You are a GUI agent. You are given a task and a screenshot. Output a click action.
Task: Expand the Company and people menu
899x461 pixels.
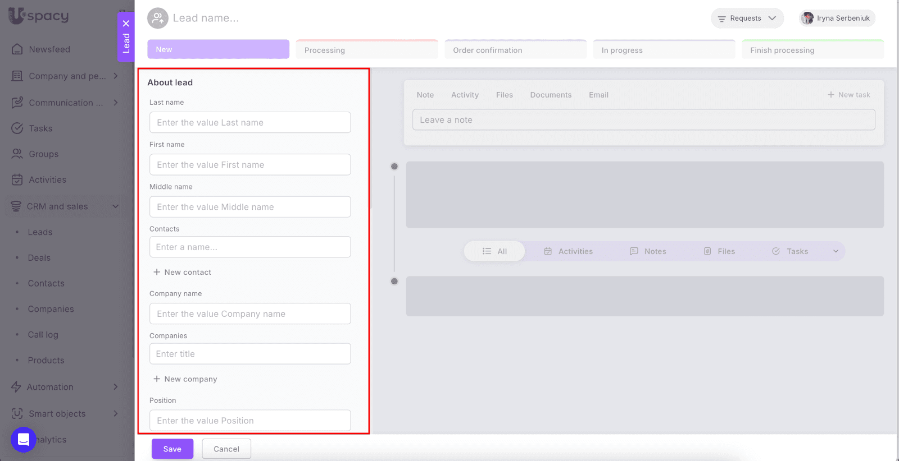click(115, 76)
